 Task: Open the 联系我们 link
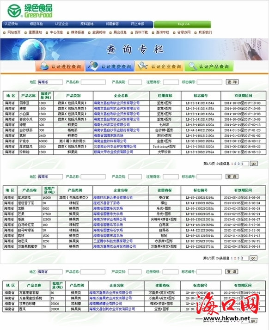(205, 32)
